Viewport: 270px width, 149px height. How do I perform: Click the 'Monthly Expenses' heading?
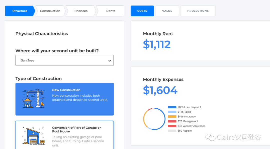point(163,79)
